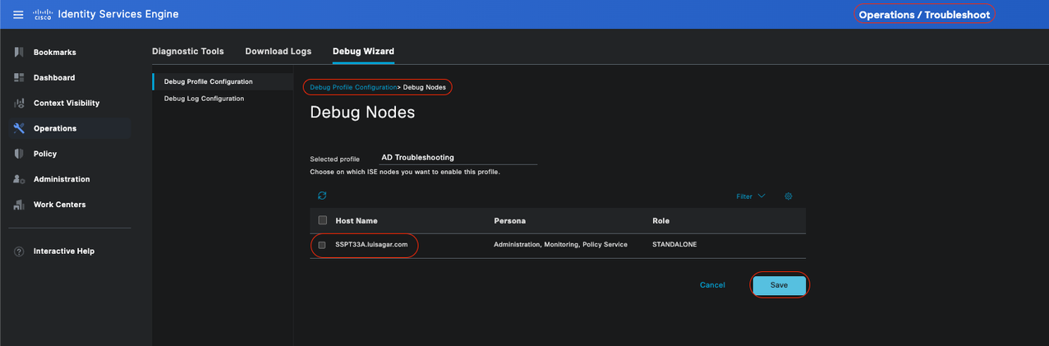Follow Debug Profile Configuration breadcrumb link
Image resolution: width=1049 pixels, height=346 pixels.
[x=353, y=87]
